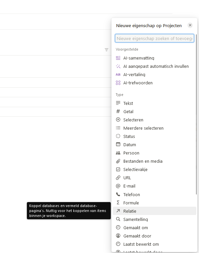Click the 'Nieuwe eigenschap op Projecten' heading
Image resolution: width=199 pixels, height=253 pixels.
tap(149, 25)
